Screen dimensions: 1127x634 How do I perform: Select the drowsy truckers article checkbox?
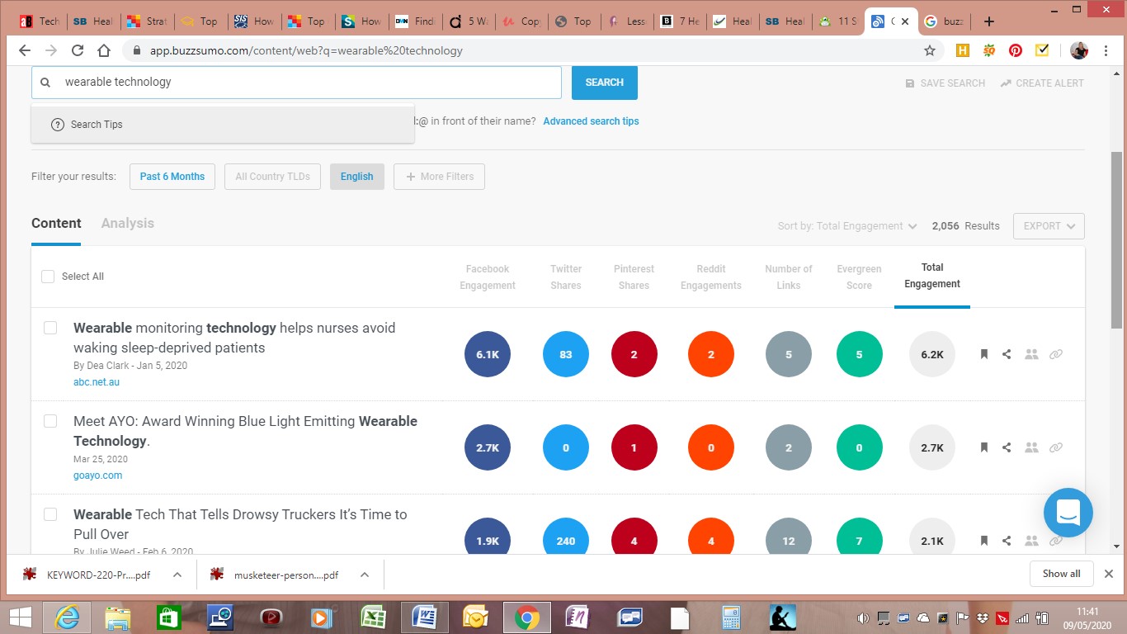(50, 514)
